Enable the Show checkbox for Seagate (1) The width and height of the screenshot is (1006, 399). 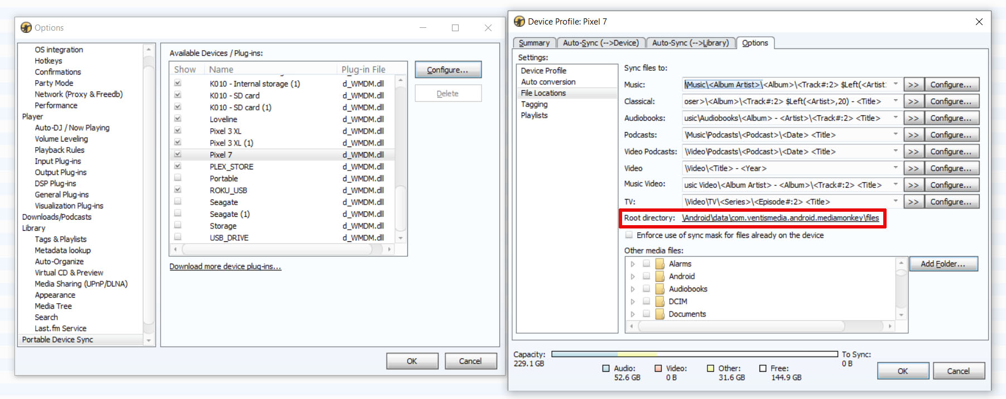point(177,213)
